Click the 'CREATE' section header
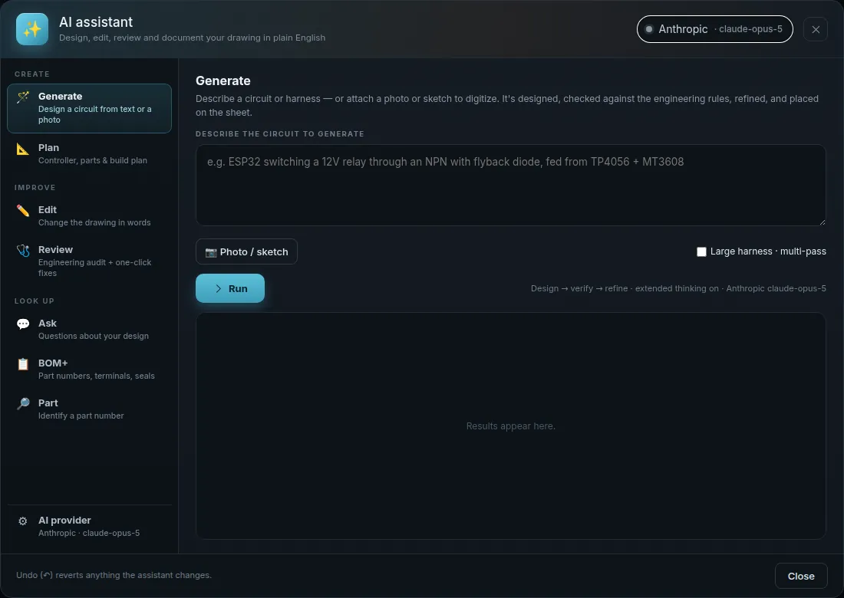Viewport: 844px width, 598px height. tap(31, 74)
